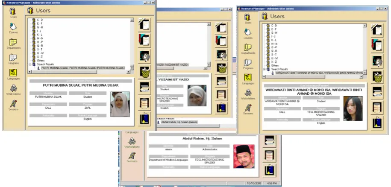Click scanner-like import icon in Putri Mubina window
This screenshot has width=391, height=187.
pos(144,88)
